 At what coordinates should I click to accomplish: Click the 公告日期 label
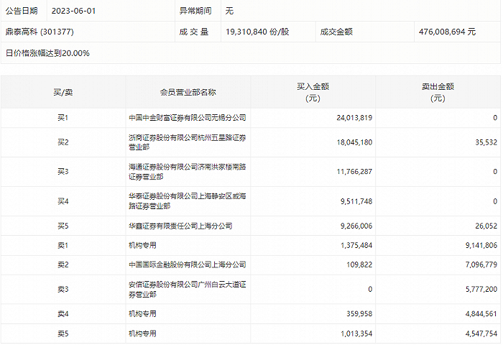pyautogui.click(x=22, y=11)
